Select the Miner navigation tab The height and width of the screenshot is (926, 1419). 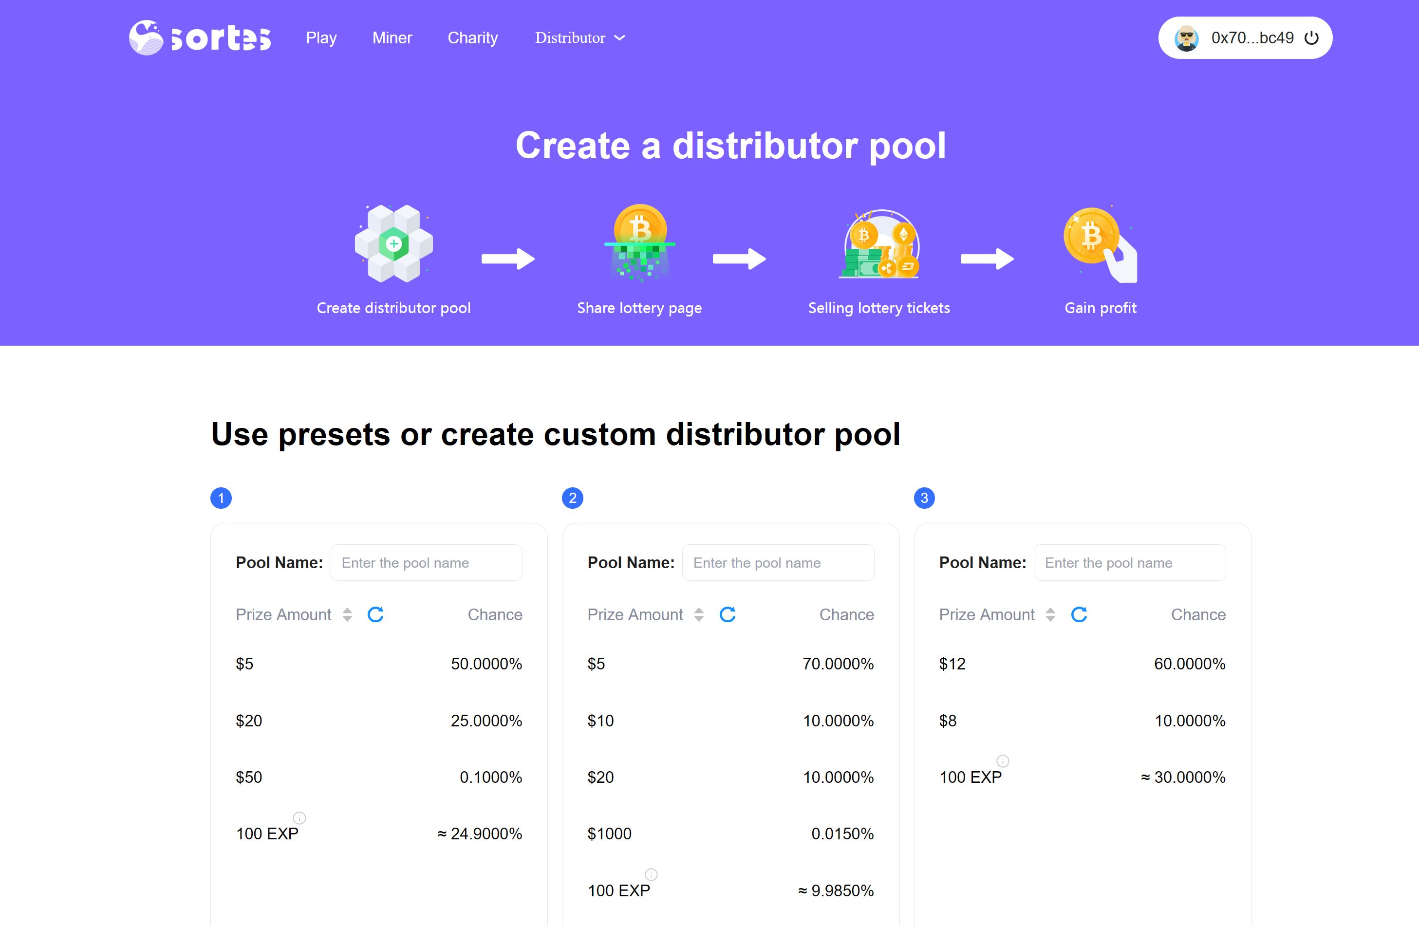(392, 37)
